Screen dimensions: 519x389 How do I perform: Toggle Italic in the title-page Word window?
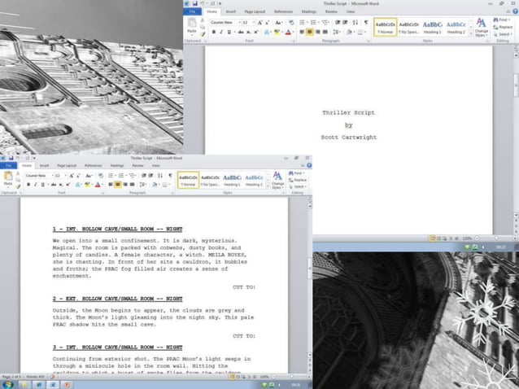click(x=221, y=32)
